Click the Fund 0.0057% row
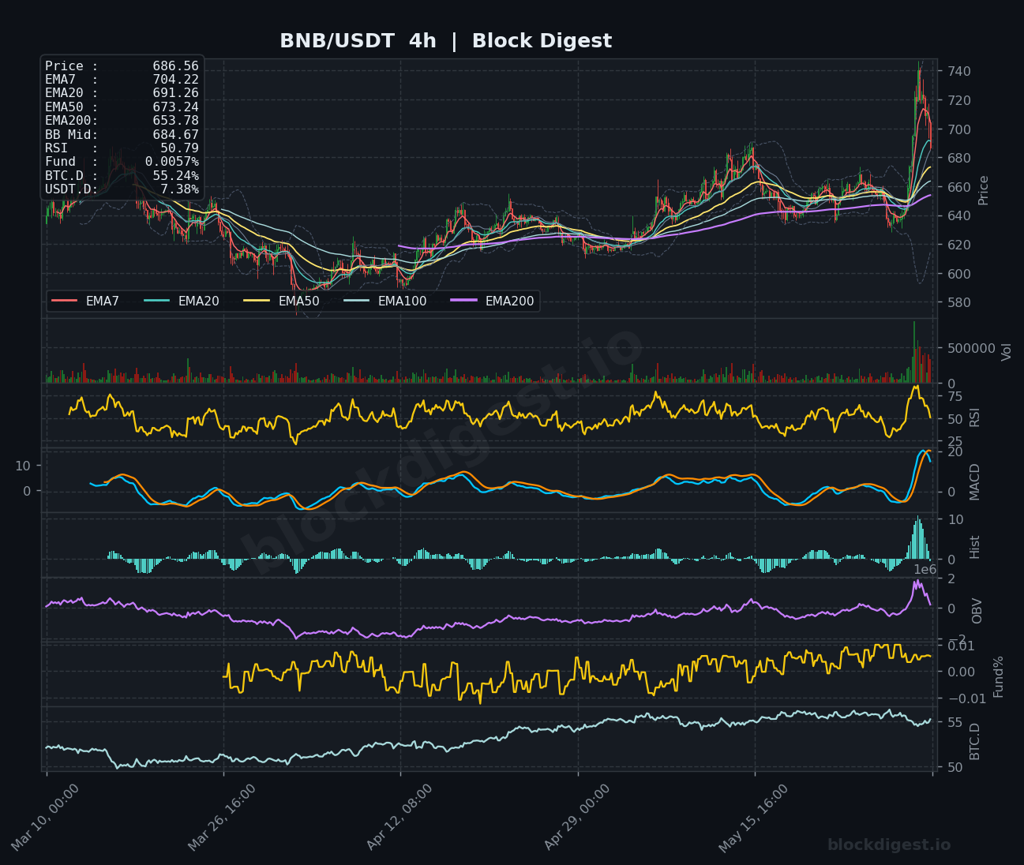The image size is (1024, 865). pyautogui.click(x=122, y=162)
